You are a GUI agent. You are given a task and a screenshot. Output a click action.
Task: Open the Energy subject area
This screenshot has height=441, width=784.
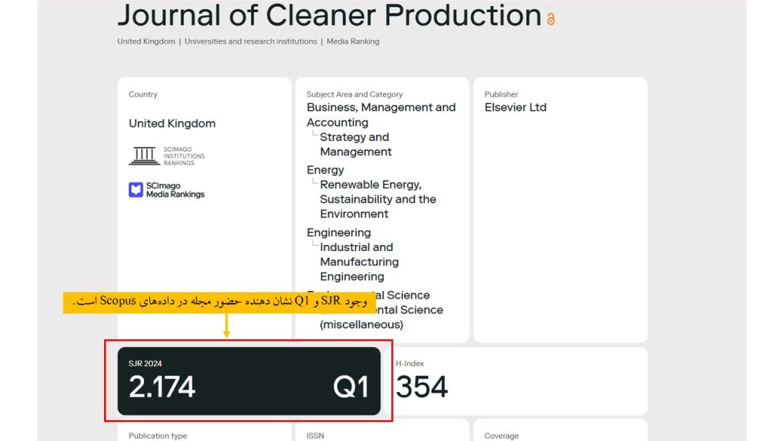pos(325,170)
